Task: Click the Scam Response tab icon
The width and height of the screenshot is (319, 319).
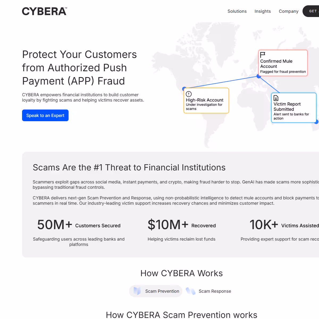Action: coord(190,291)
